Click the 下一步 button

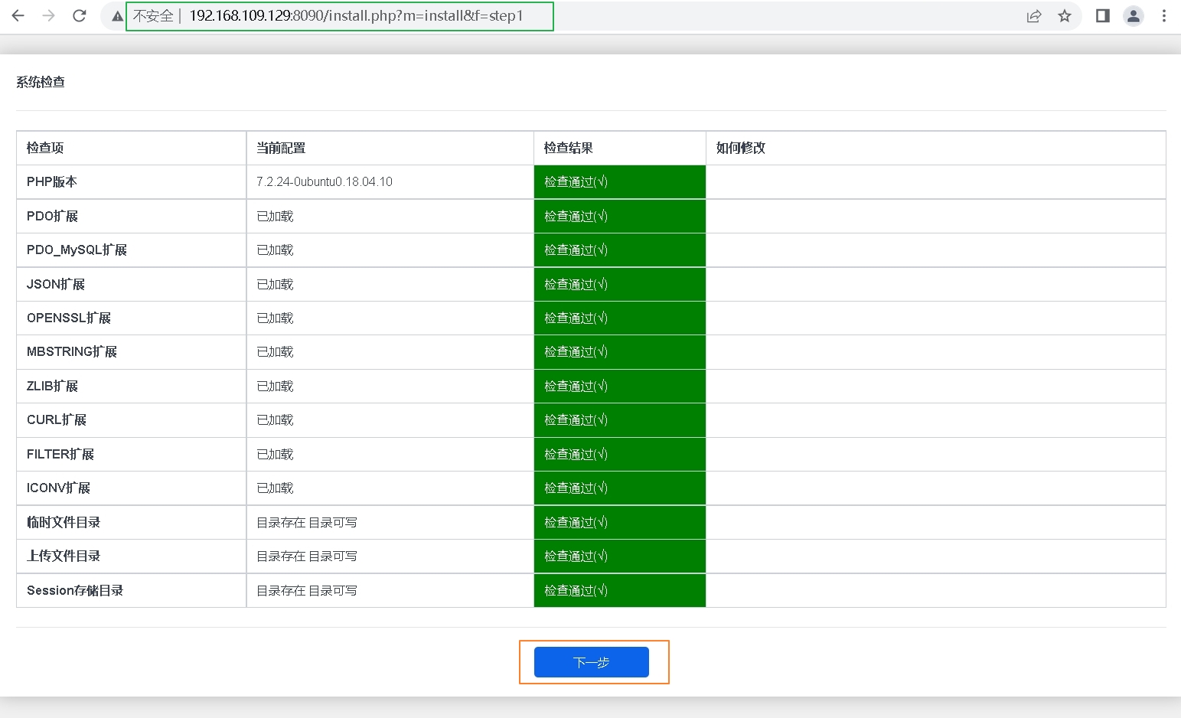[x=592, y=662]
